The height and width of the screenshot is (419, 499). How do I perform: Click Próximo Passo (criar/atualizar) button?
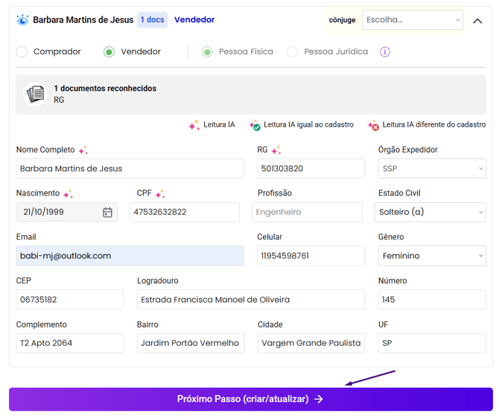coord(250,399)
